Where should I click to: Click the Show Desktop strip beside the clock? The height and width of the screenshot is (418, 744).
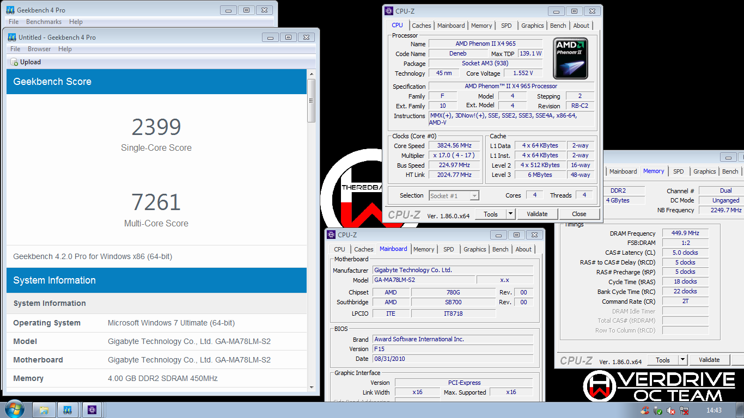tap(740, 410)
